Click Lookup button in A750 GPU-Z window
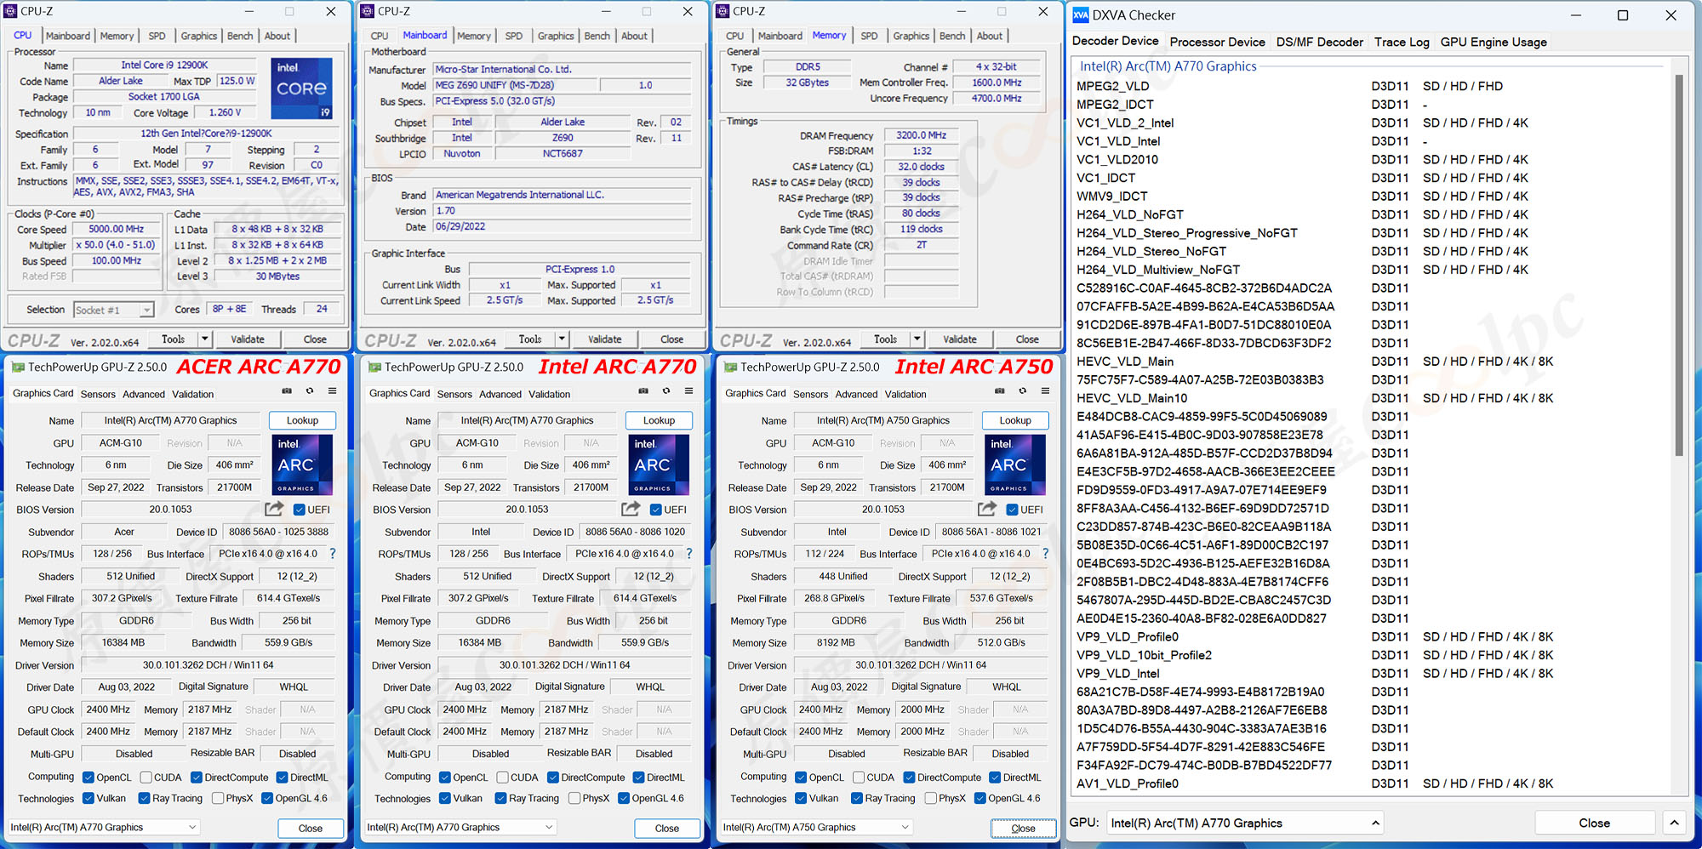 (x=1015, y=420)
